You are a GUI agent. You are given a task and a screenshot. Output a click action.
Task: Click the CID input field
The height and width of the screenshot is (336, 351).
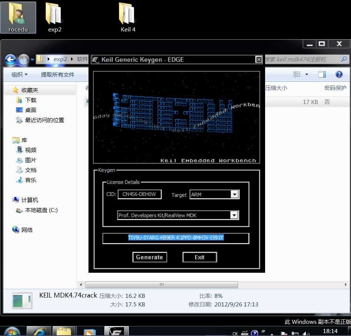tap(140, 194)
